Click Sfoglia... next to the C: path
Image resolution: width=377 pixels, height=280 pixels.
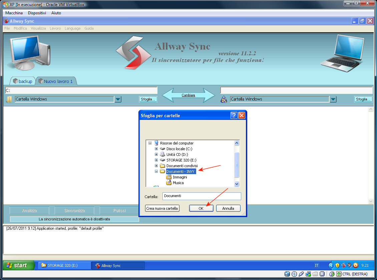[148, 99]
